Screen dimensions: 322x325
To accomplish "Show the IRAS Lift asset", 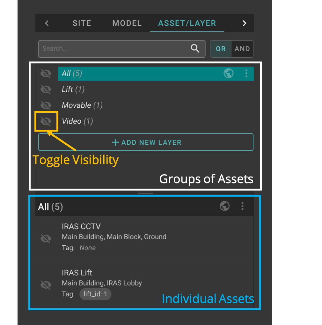I will click(x=46, y=285).
